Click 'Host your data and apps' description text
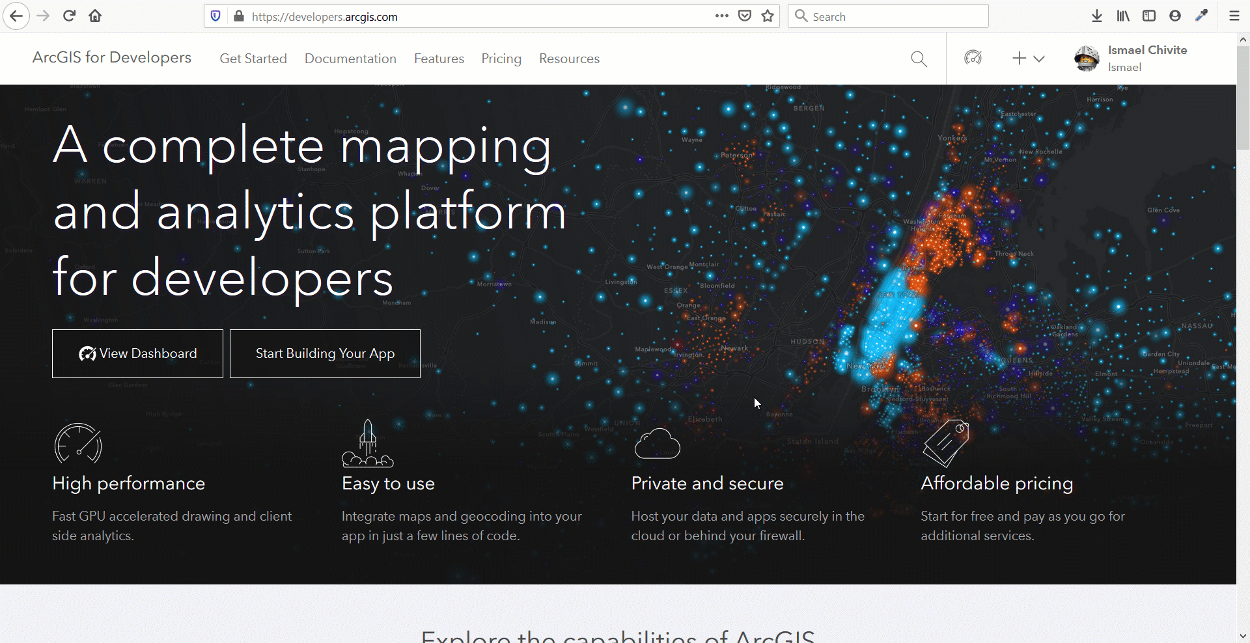The width and height of the screenshot is (1250, 643). [x=748, y=526]
